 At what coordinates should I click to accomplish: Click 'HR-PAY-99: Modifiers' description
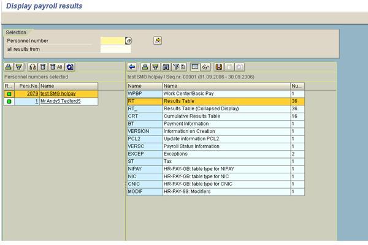click(x=187, y=191)
